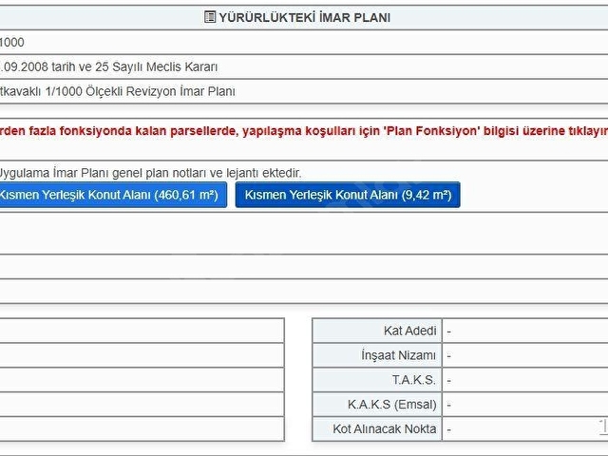This screenshot has height=456, width=608.
Task: Click the İnşaat Nizamı value dash
Action: click(448, 356)
